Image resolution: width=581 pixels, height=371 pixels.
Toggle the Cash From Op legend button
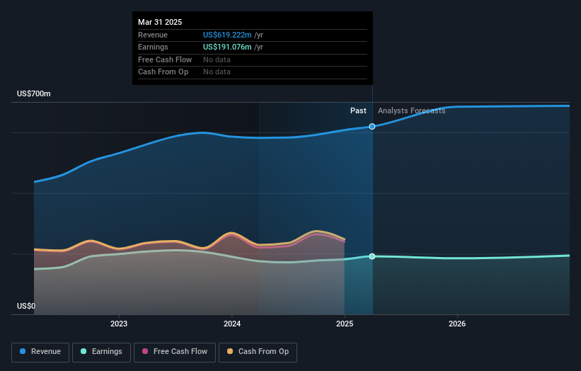tap(258, 352)
